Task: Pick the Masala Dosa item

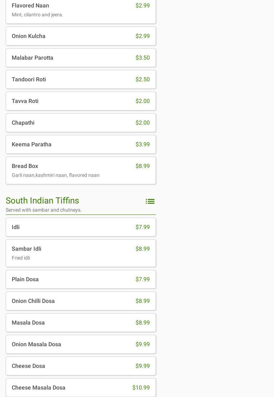Action: pyautogui.click(x=80, y=323)
